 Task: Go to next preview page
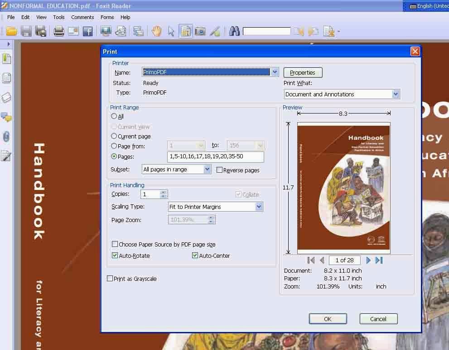click(x=368, y=260)
